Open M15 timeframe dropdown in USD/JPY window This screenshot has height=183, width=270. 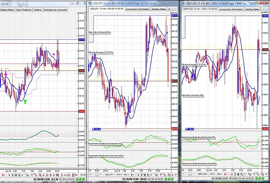[120, 175]
